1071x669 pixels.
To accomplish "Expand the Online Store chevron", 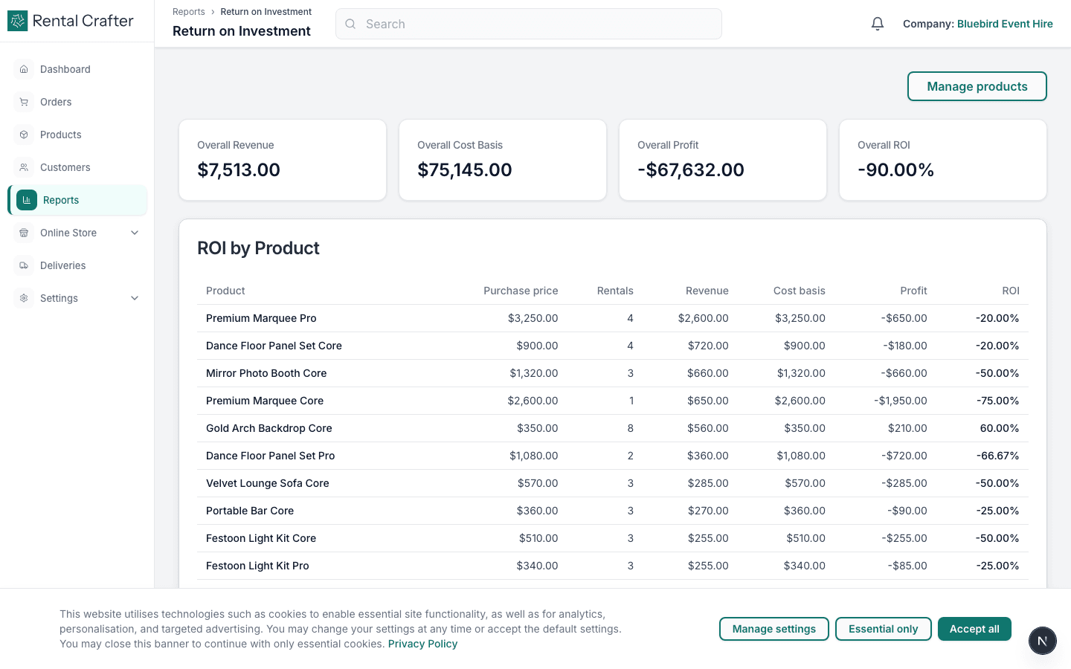I will coord(135,233).
